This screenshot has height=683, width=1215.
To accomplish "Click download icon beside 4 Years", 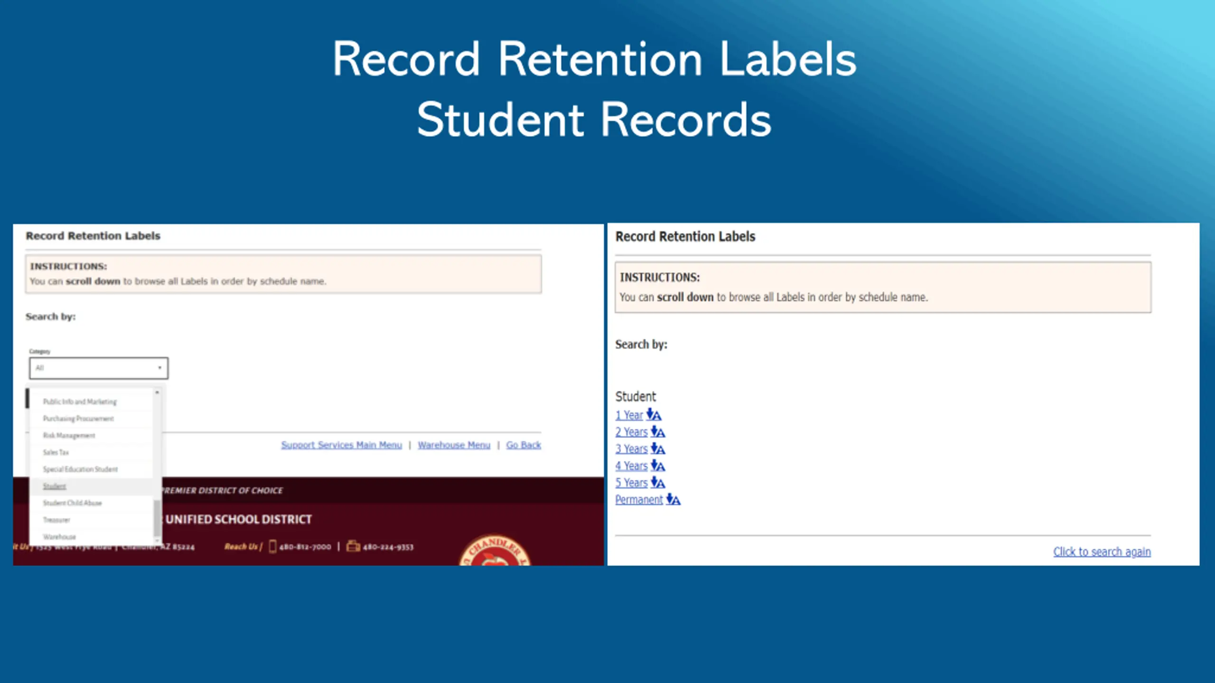I will coord(658,466).
